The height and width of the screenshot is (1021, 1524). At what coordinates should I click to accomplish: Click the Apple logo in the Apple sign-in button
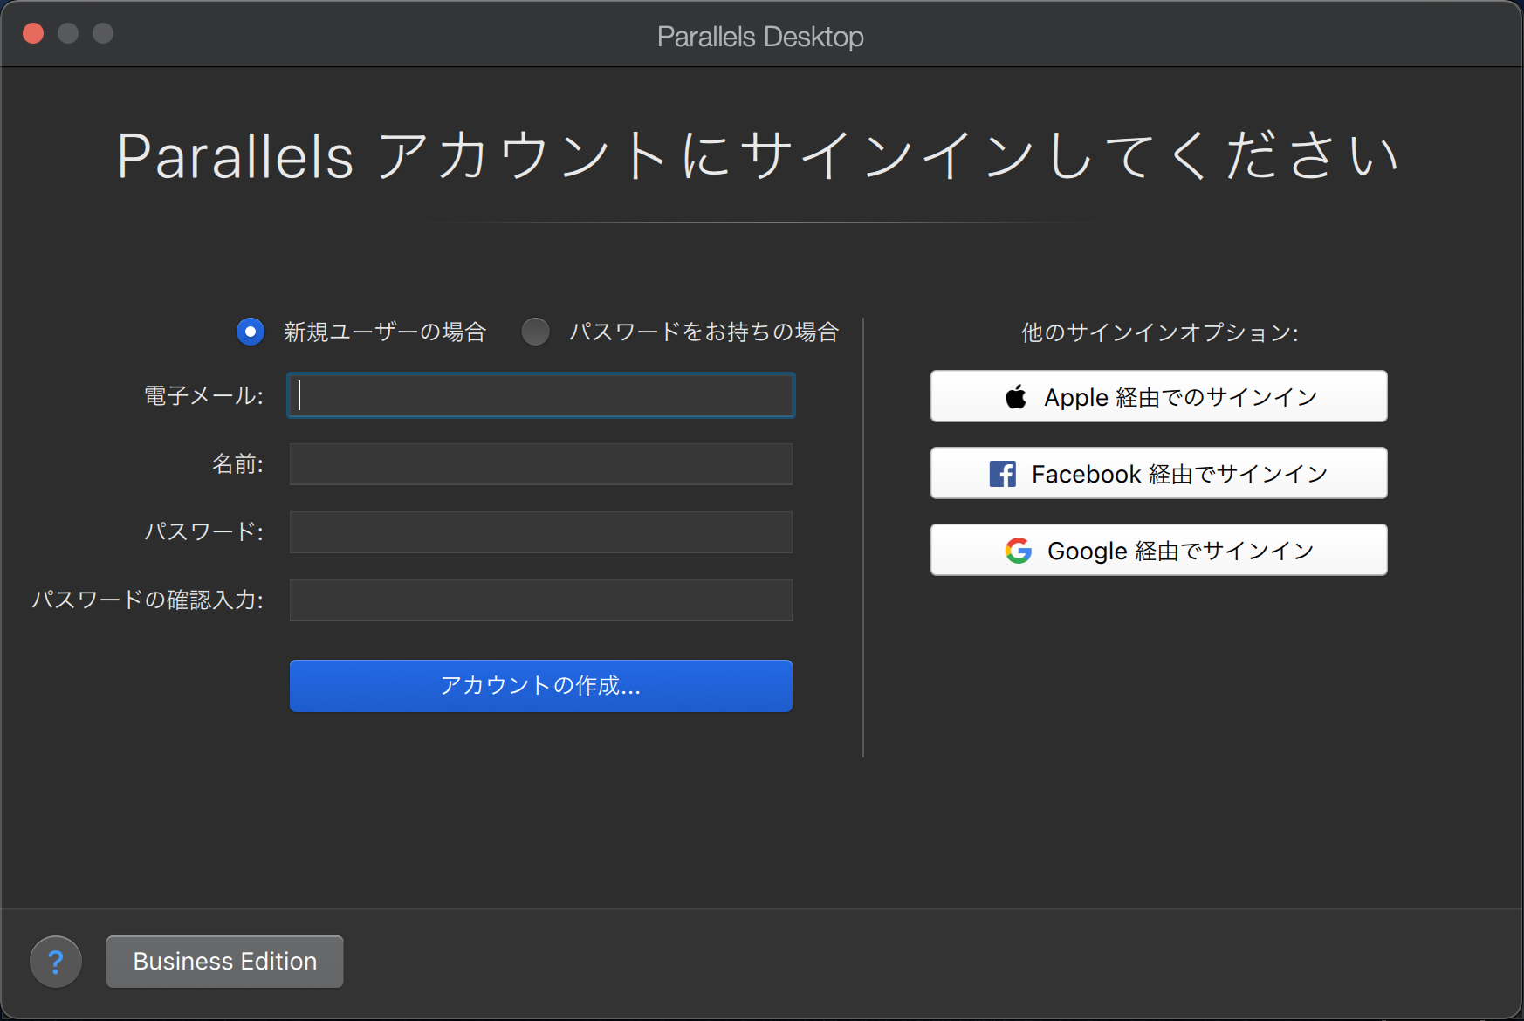coord(1015,396)
